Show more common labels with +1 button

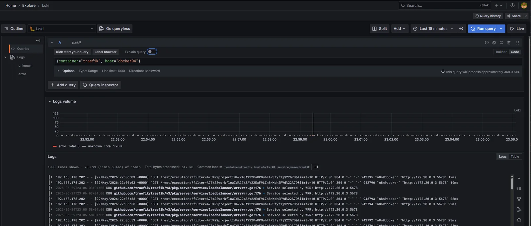point(316,167)
